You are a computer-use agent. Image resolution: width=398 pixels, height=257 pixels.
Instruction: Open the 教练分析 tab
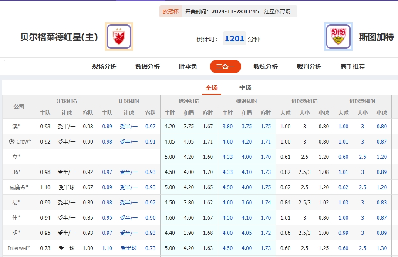tap(265, 66)
